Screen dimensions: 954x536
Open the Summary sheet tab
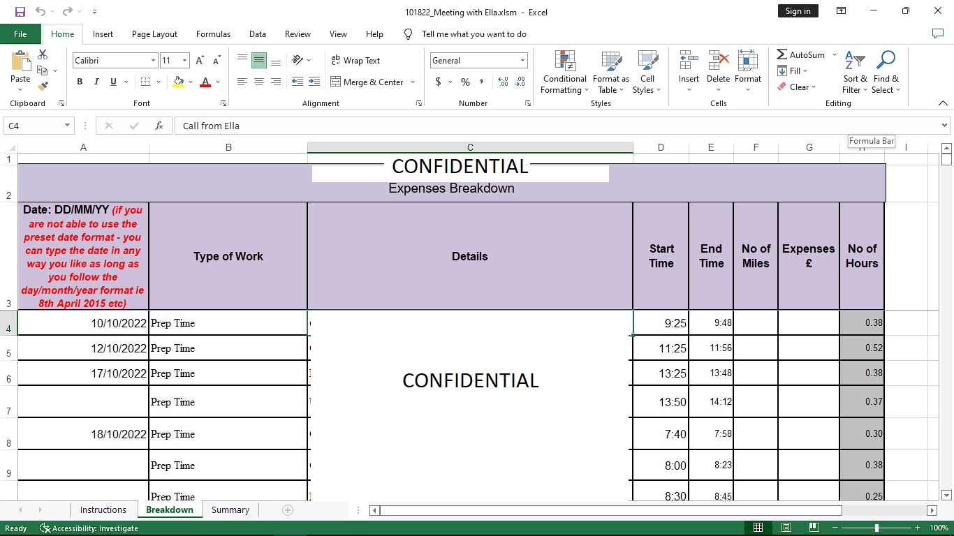[x=230, y=510]
